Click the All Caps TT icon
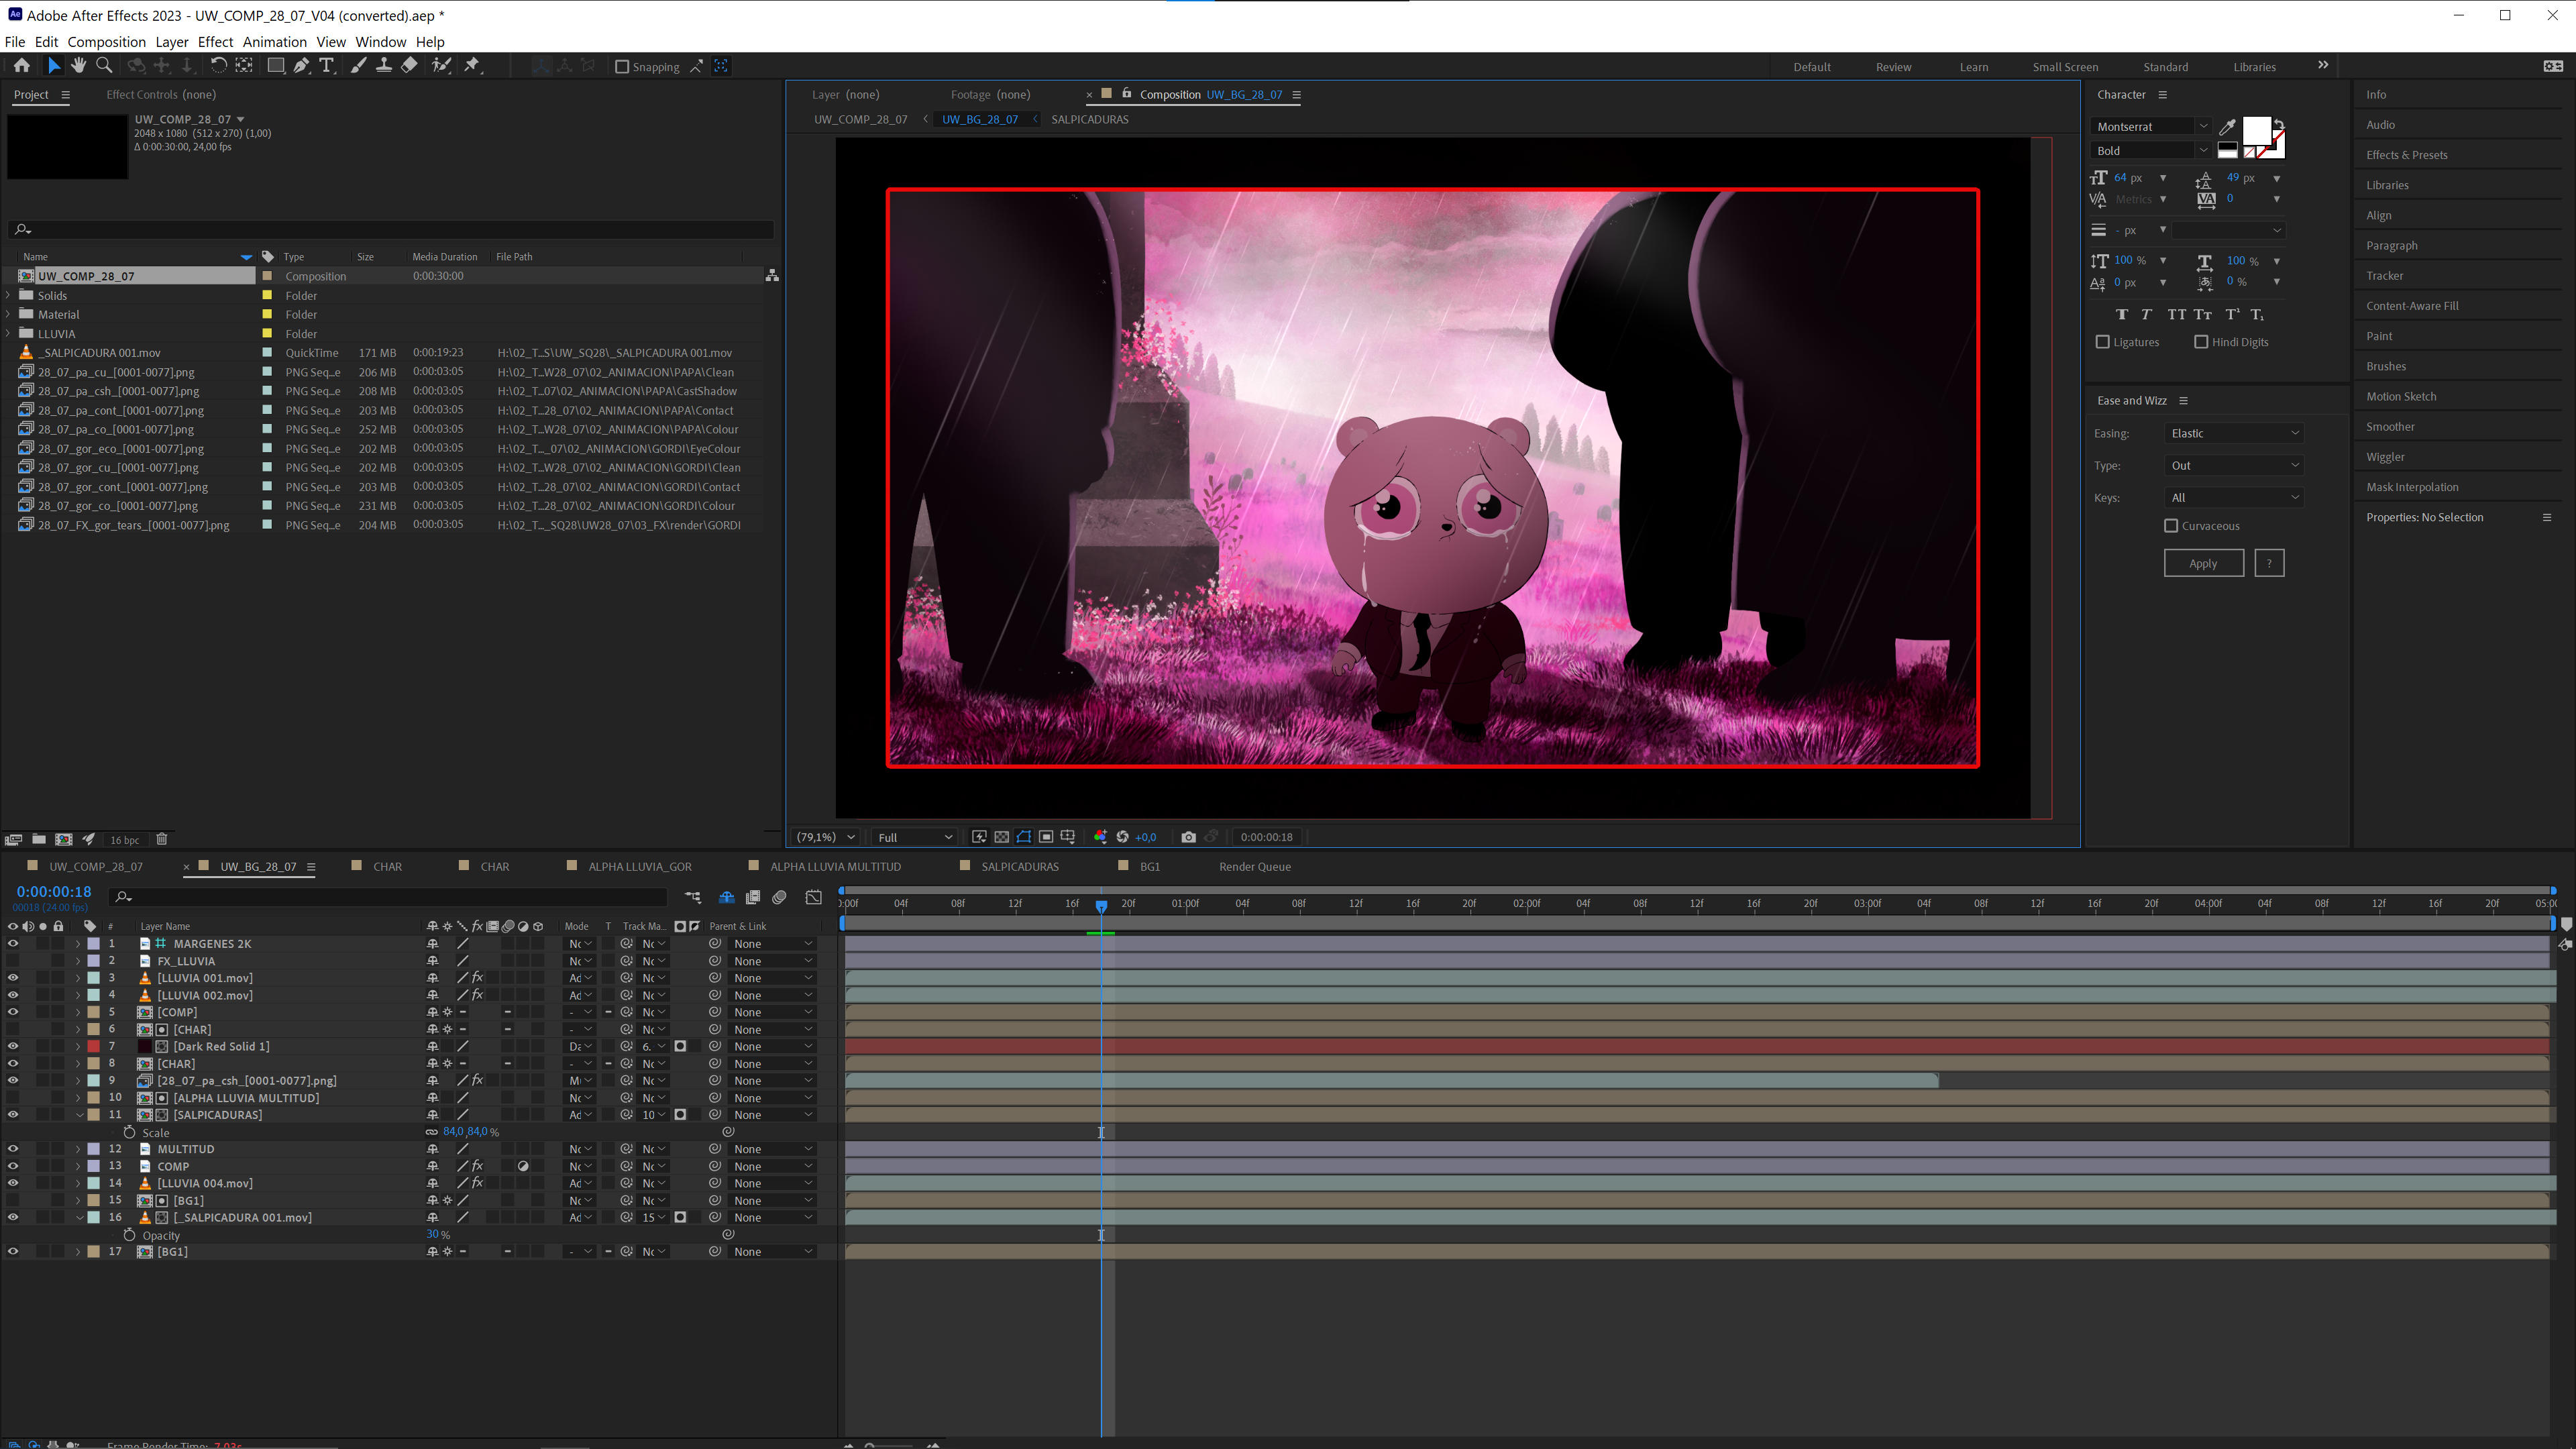Image resolution: width=2576 pixels, height=1449 pixels. pyautogui.click(x=2176, y=314)
